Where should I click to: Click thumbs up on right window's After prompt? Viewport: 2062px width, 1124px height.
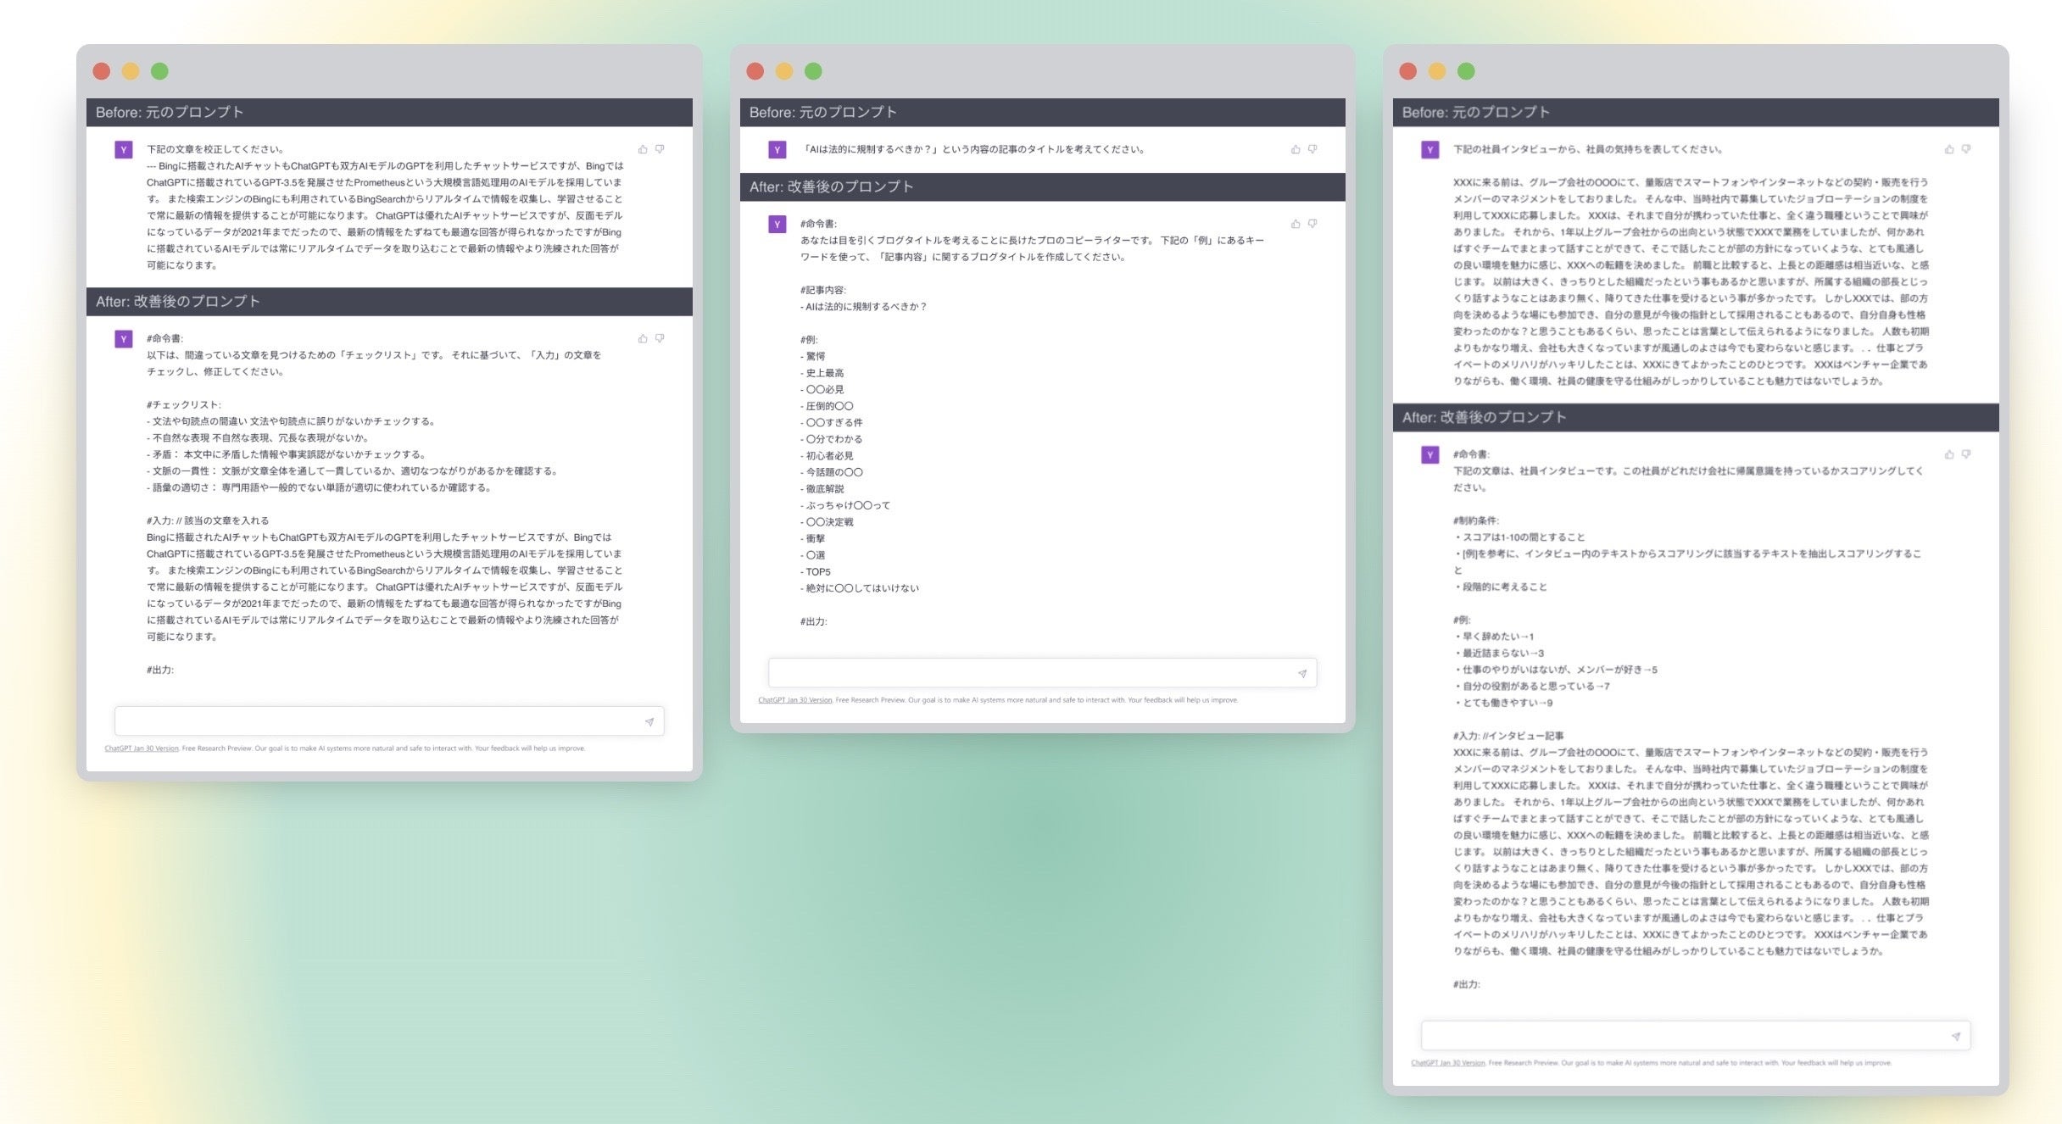click(1949, 454)
